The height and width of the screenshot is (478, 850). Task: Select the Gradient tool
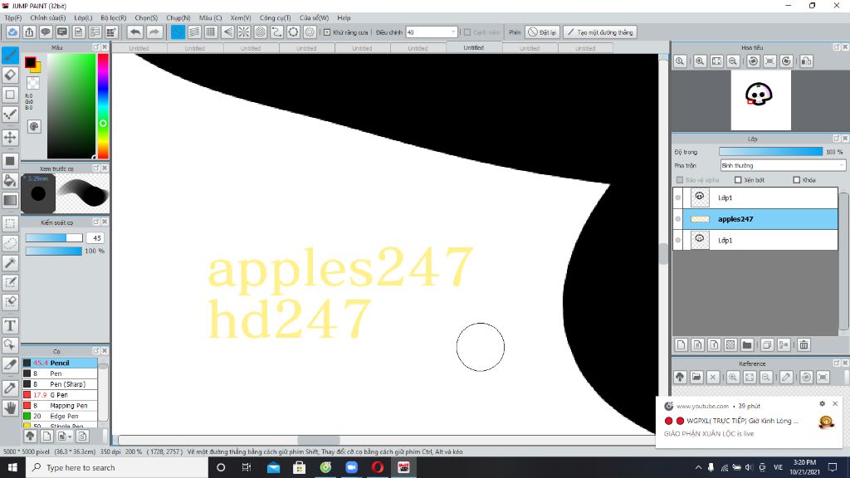[10, 200]
